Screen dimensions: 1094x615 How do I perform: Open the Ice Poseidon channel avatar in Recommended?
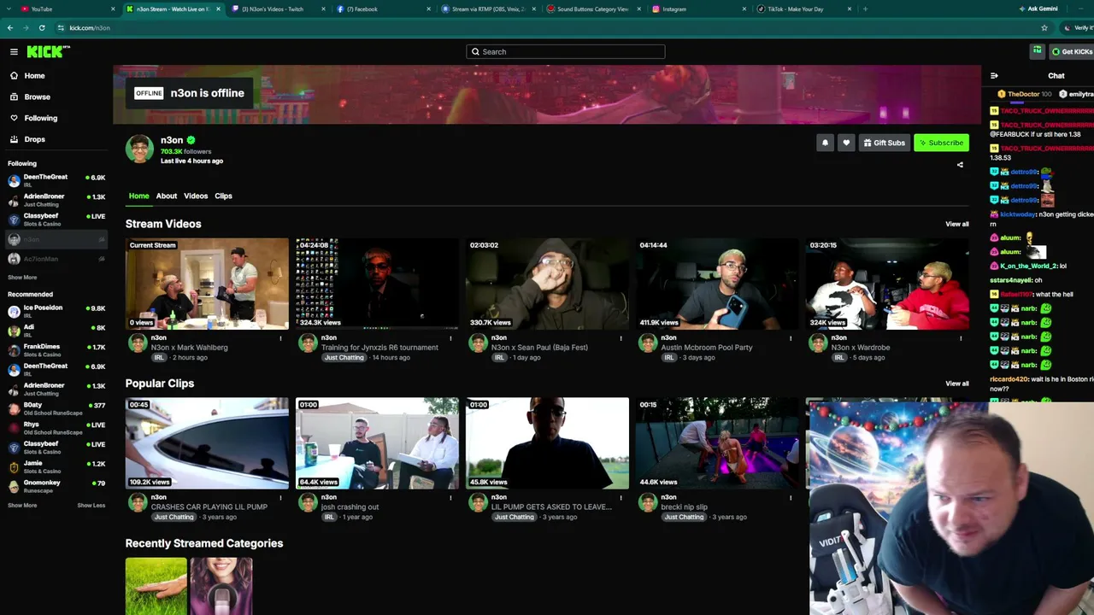[x=14, y=311]
